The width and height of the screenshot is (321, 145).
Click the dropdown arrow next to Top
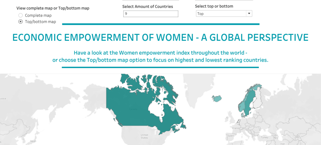coord(249,14)
